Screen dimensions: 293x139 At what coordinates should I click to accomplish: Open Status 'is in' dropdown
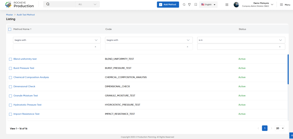point(241,40)
